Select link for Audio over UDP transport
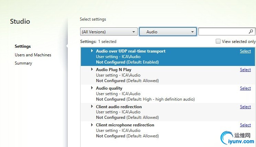This screenshot has width=256, height=147. pos(245,51)
